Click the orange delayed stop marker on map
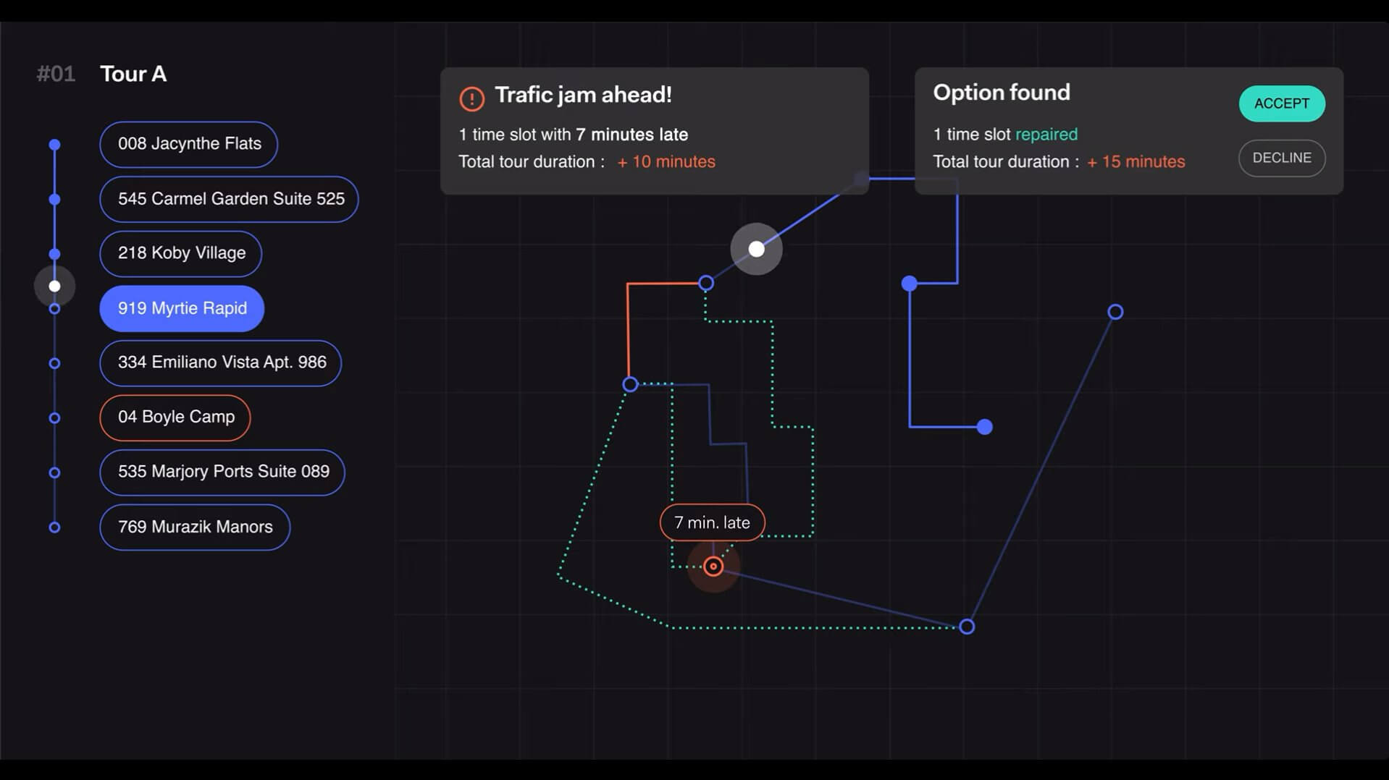Image resolution: width=1389 pixels, height=780 pixels. [713, 567]
